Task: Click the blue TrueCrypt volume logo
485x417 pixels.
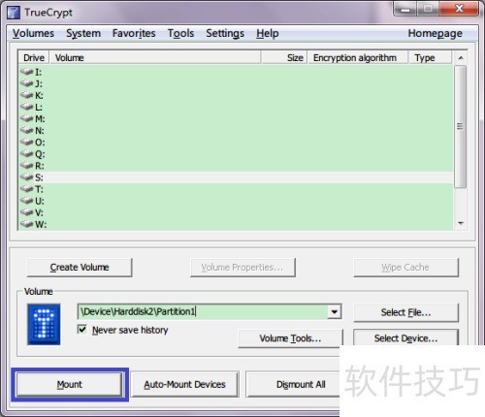Action: click(44, 324)
